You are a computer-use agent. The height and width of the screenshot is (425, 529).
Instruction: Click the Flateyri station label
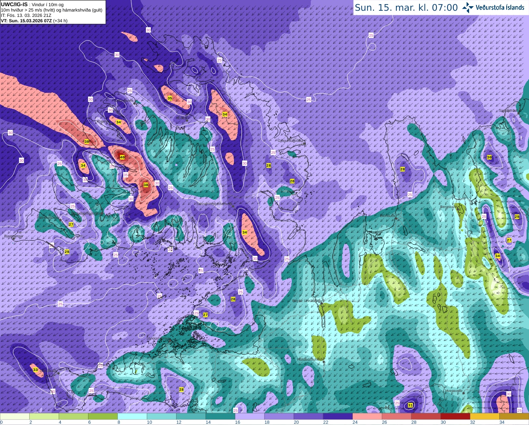click(103, 121)
